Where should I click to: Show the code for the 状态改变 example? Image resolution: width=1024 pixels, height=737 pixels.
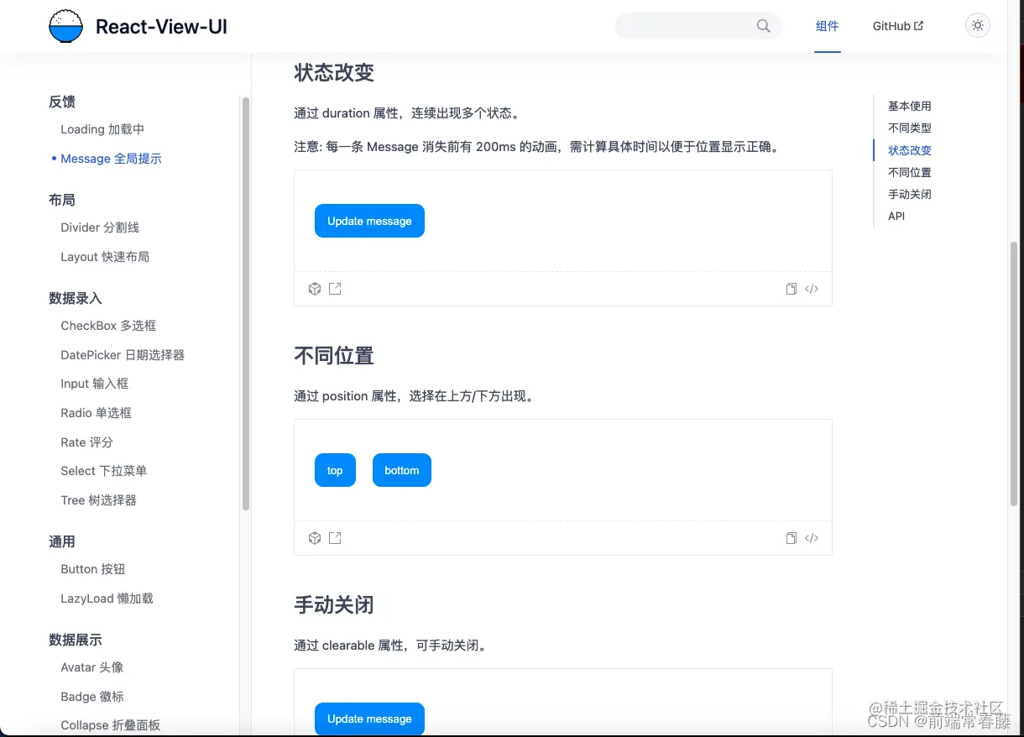point(811,289)
